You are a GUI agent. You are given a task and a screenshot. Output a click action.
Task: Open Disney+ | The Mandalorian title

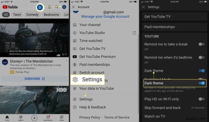tap(32, 61)
